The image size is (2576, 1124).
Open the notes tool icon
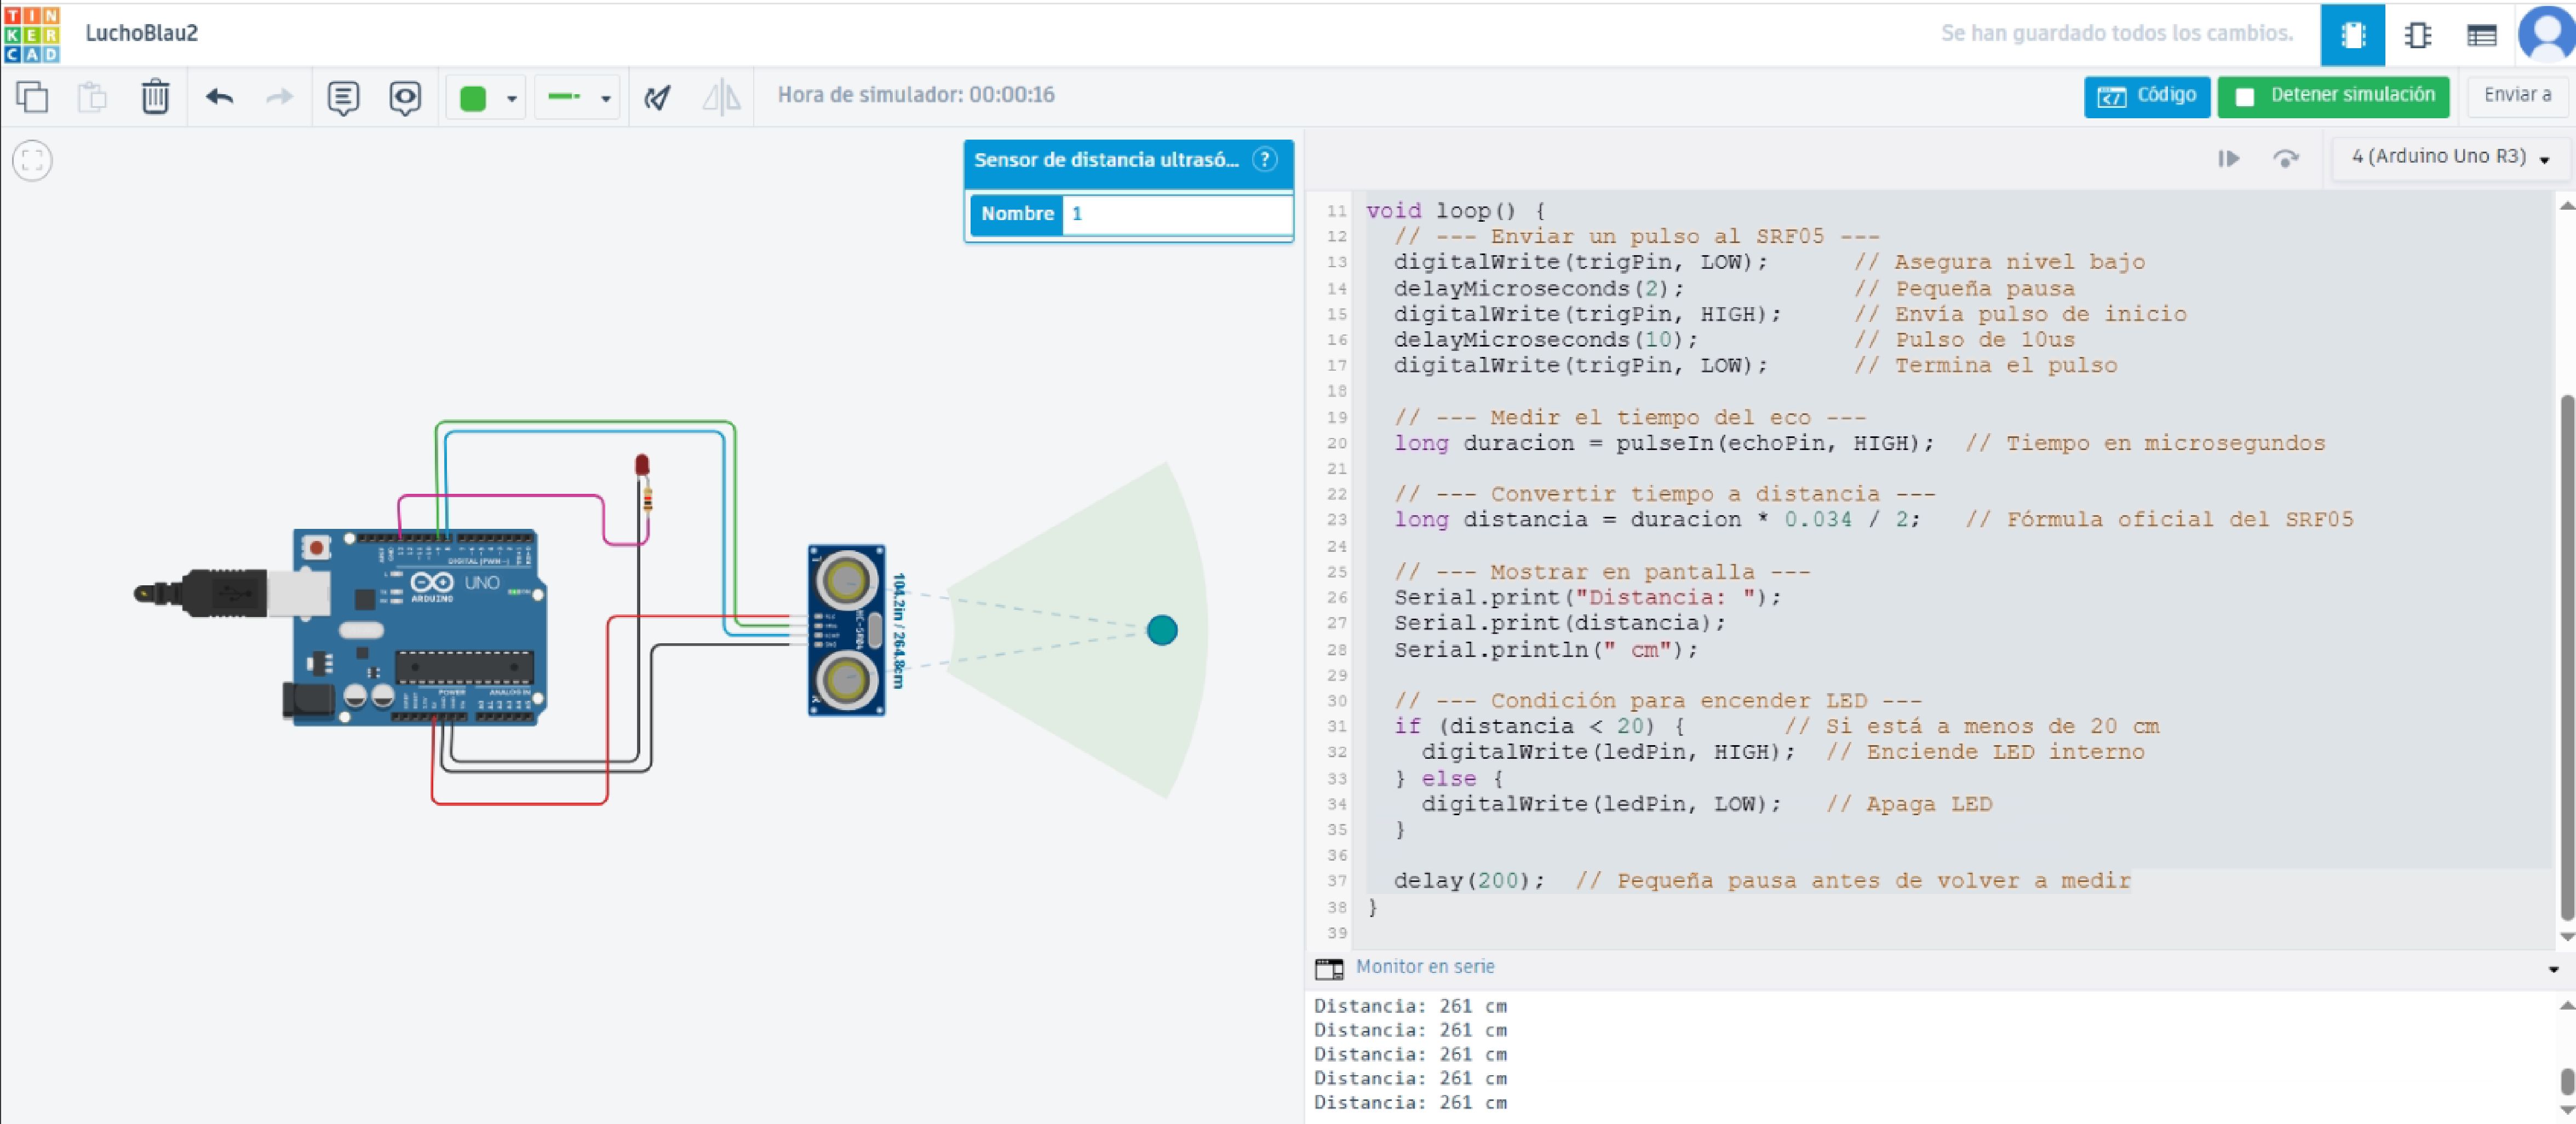[x=343, y=97]
